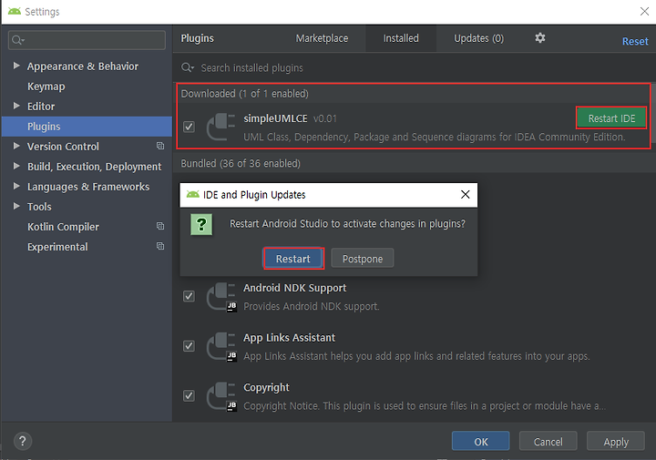Click the Reset link
The image size is (656, 460).
635,41
